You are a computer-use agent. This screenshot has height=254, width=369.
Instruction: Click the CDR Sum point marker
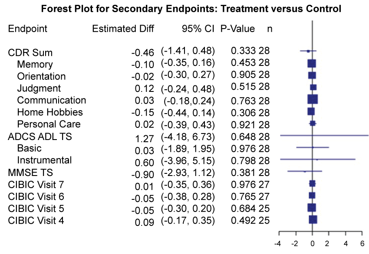(308, 51)
